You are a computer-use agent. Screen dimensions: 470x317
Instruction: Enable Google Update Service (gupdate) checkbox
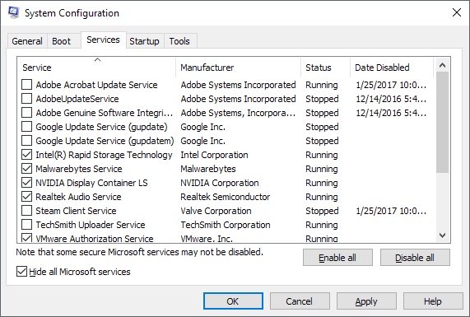(x=26, y=127)
